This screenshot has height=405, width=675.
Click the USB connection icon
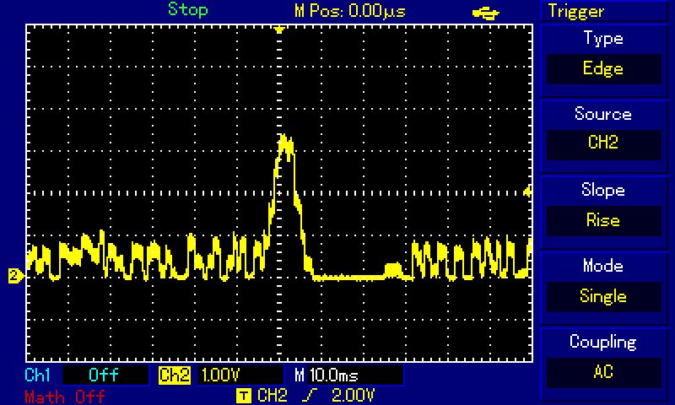(486, 11)
